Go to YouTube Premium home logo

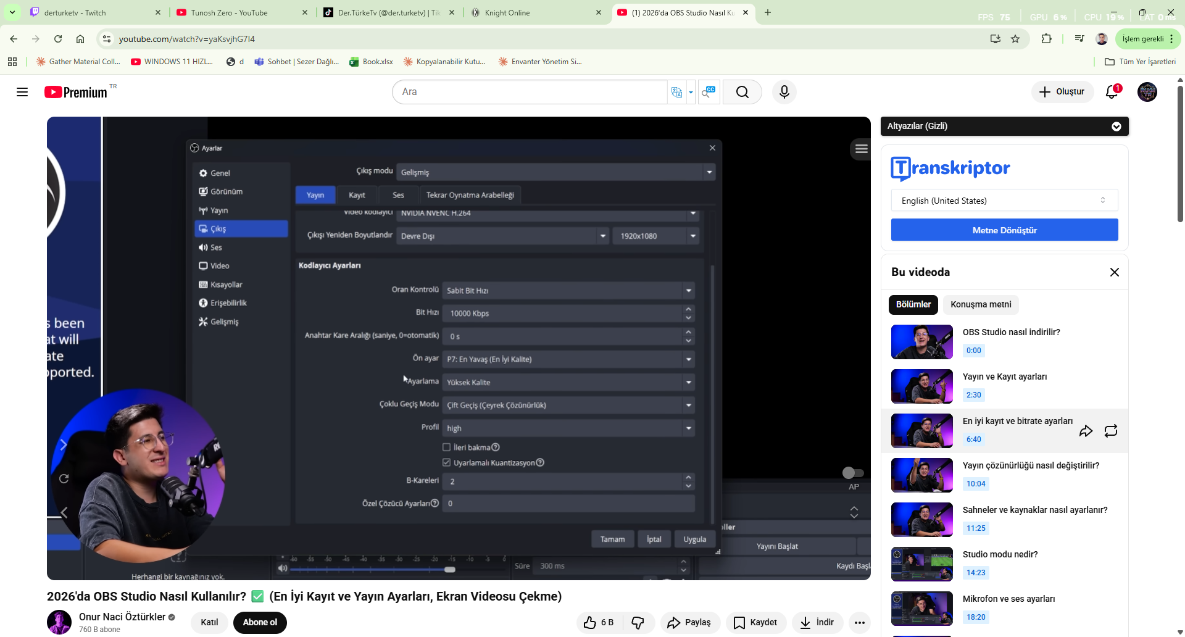[76, 92]
